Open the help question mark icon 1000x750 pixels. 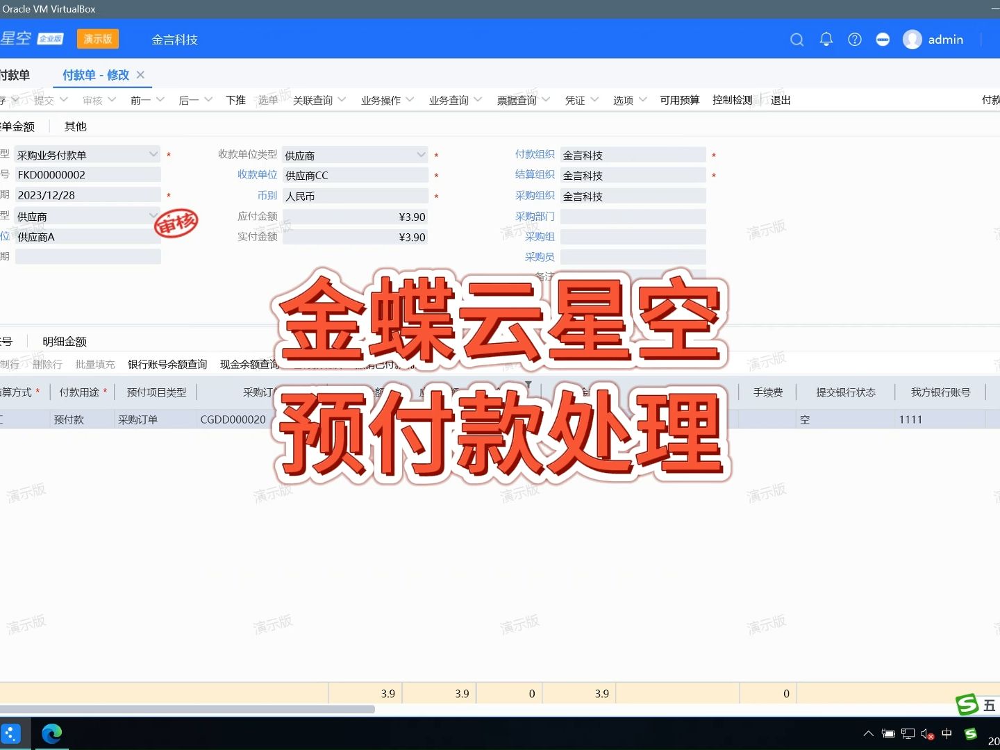pyautogui.click(x=855, y=40)
